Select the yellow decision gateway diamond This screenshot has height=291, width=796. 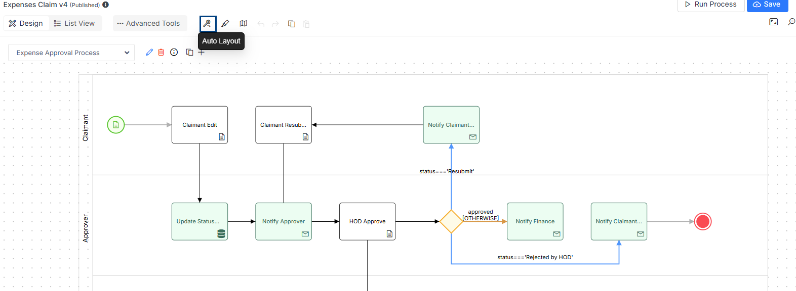tap(451, 221)
